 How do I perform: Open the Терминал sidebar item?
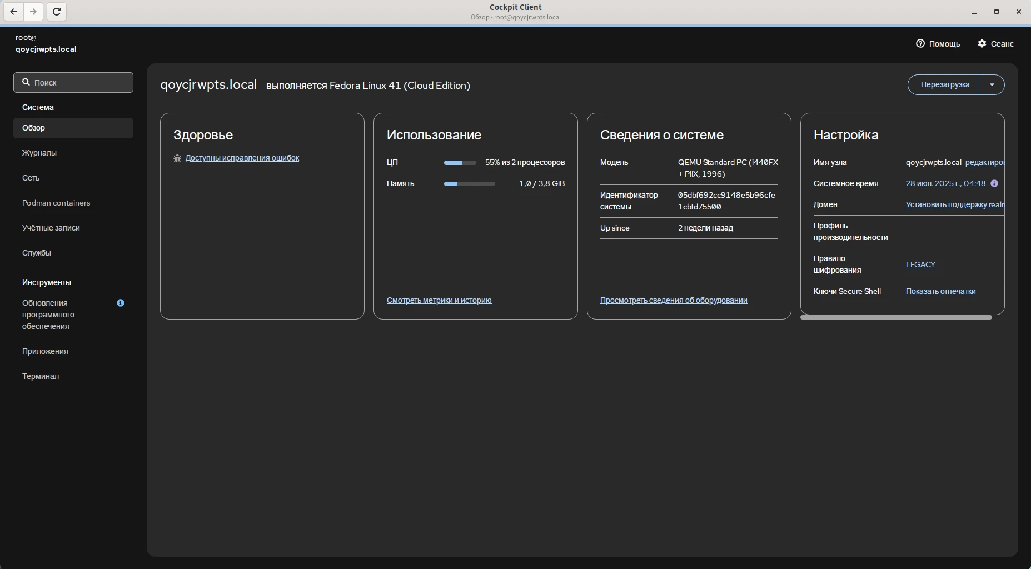41,376
